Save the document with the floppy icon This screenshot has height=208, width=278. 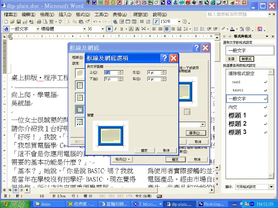[x=19, y=21]
